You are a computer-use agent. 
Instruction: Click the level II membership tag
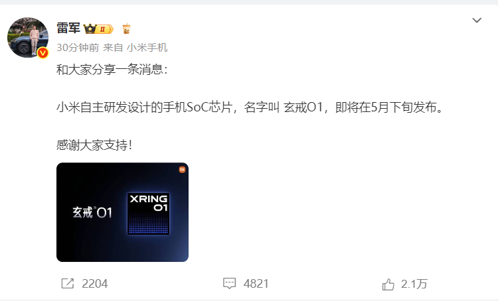point(105,29)
